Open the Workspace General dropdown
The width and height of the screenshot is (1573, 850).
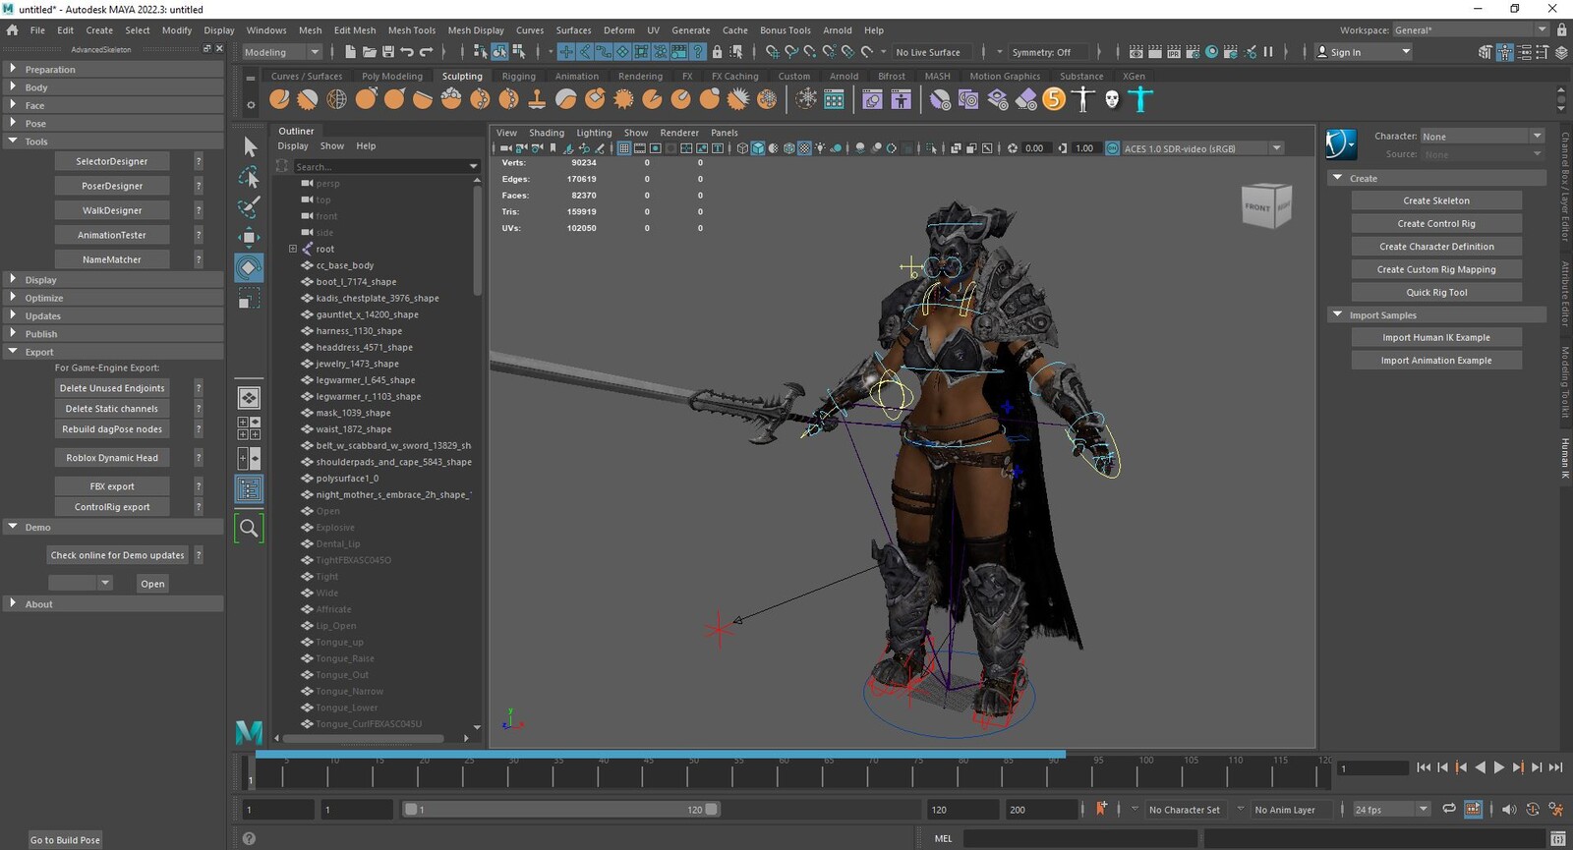[x=1471, y=29]
